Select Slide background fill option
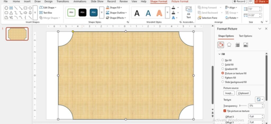 point(234,82)
